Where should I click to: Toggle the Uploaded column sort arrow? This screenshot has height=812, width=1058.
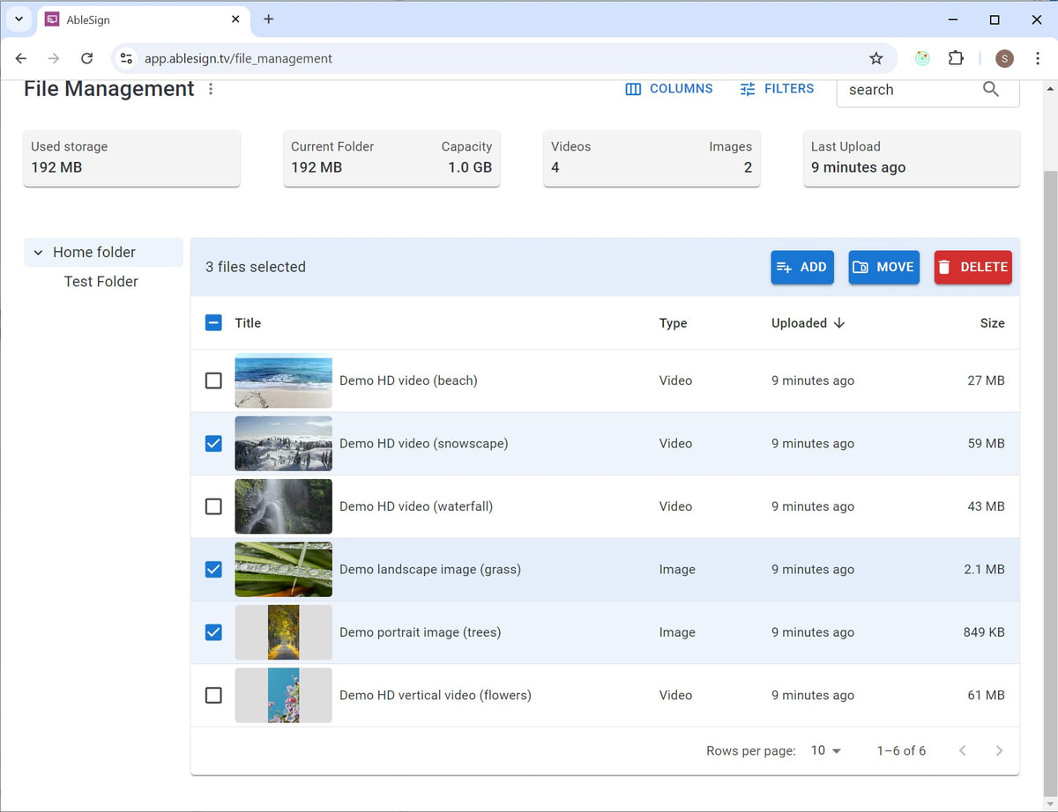point(838,323)
